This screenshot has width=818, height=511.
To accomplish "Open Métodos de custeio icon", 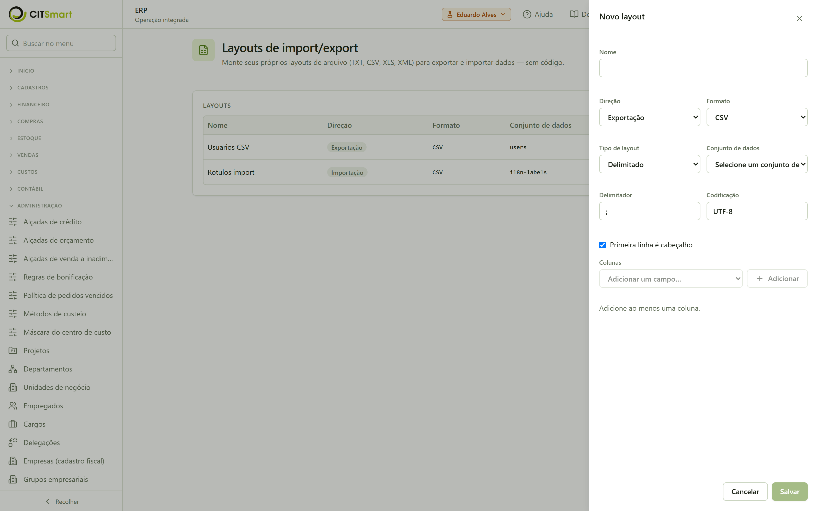I will (x=13, y=314).
